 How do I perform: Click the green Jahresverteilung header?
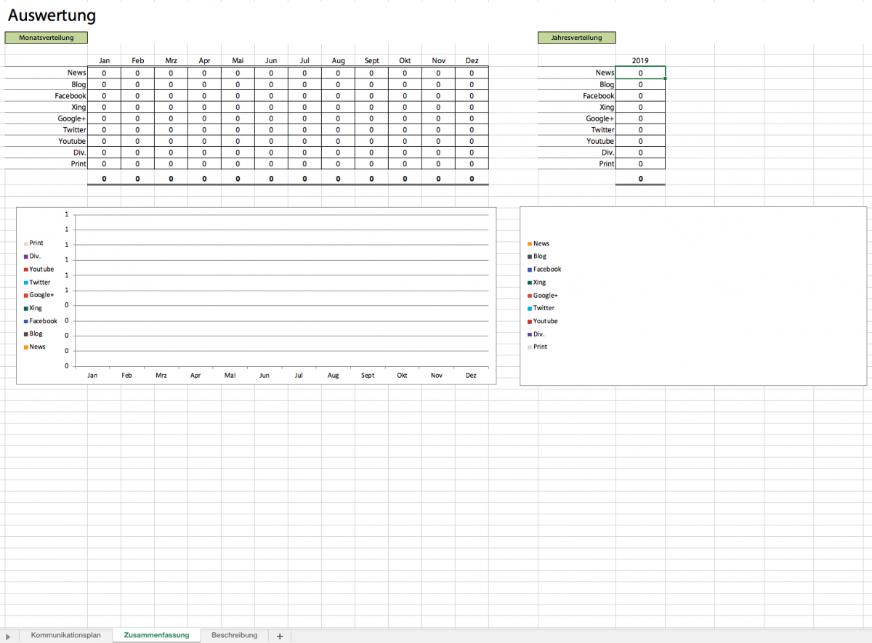576,38
